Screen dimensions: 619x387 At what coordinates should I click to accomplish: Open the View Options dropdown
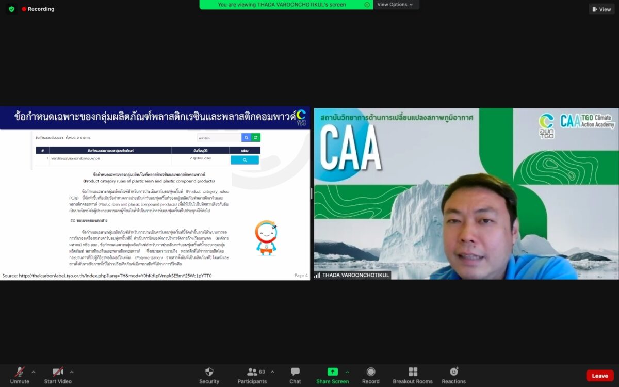coord(395,5)
